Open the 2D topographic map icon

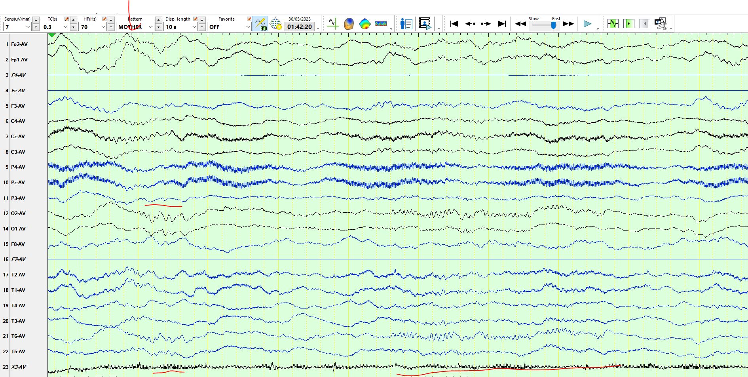coord(365,24)
